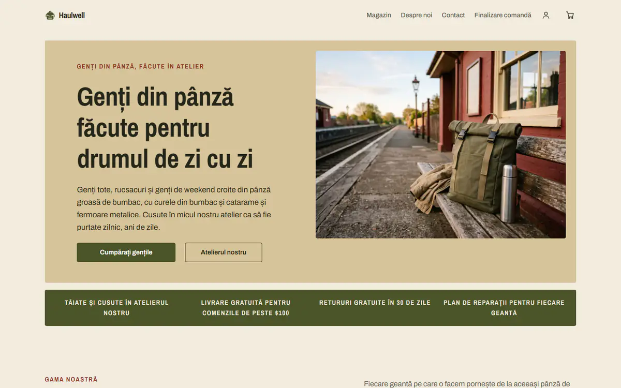Screen dimensions: 621x388
Task: Click the Cumpărați gențile button
Action: (x=126, y=252)
